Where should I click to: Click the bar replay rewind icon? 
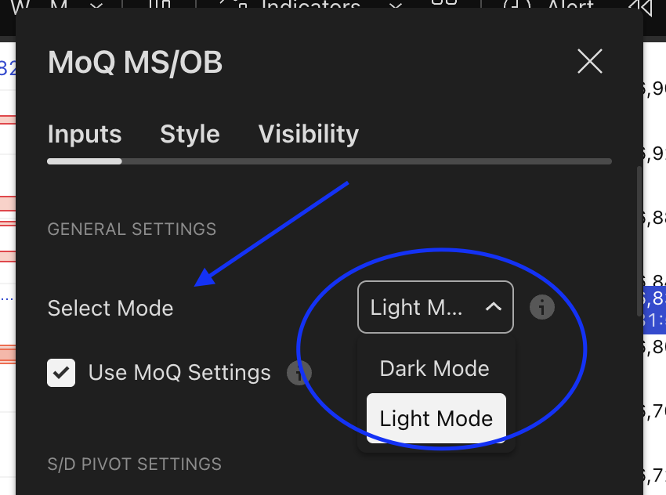point(642,6)
